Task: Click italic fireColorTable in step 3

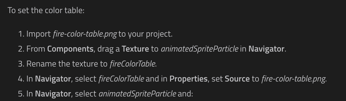Action: coord(132,64)
